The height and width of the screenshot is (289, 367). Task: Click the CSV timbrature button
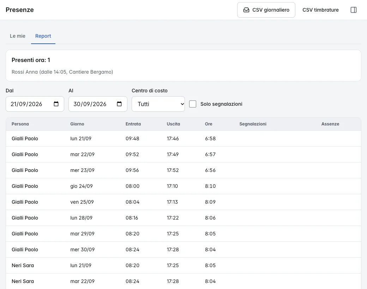point(320,10)
